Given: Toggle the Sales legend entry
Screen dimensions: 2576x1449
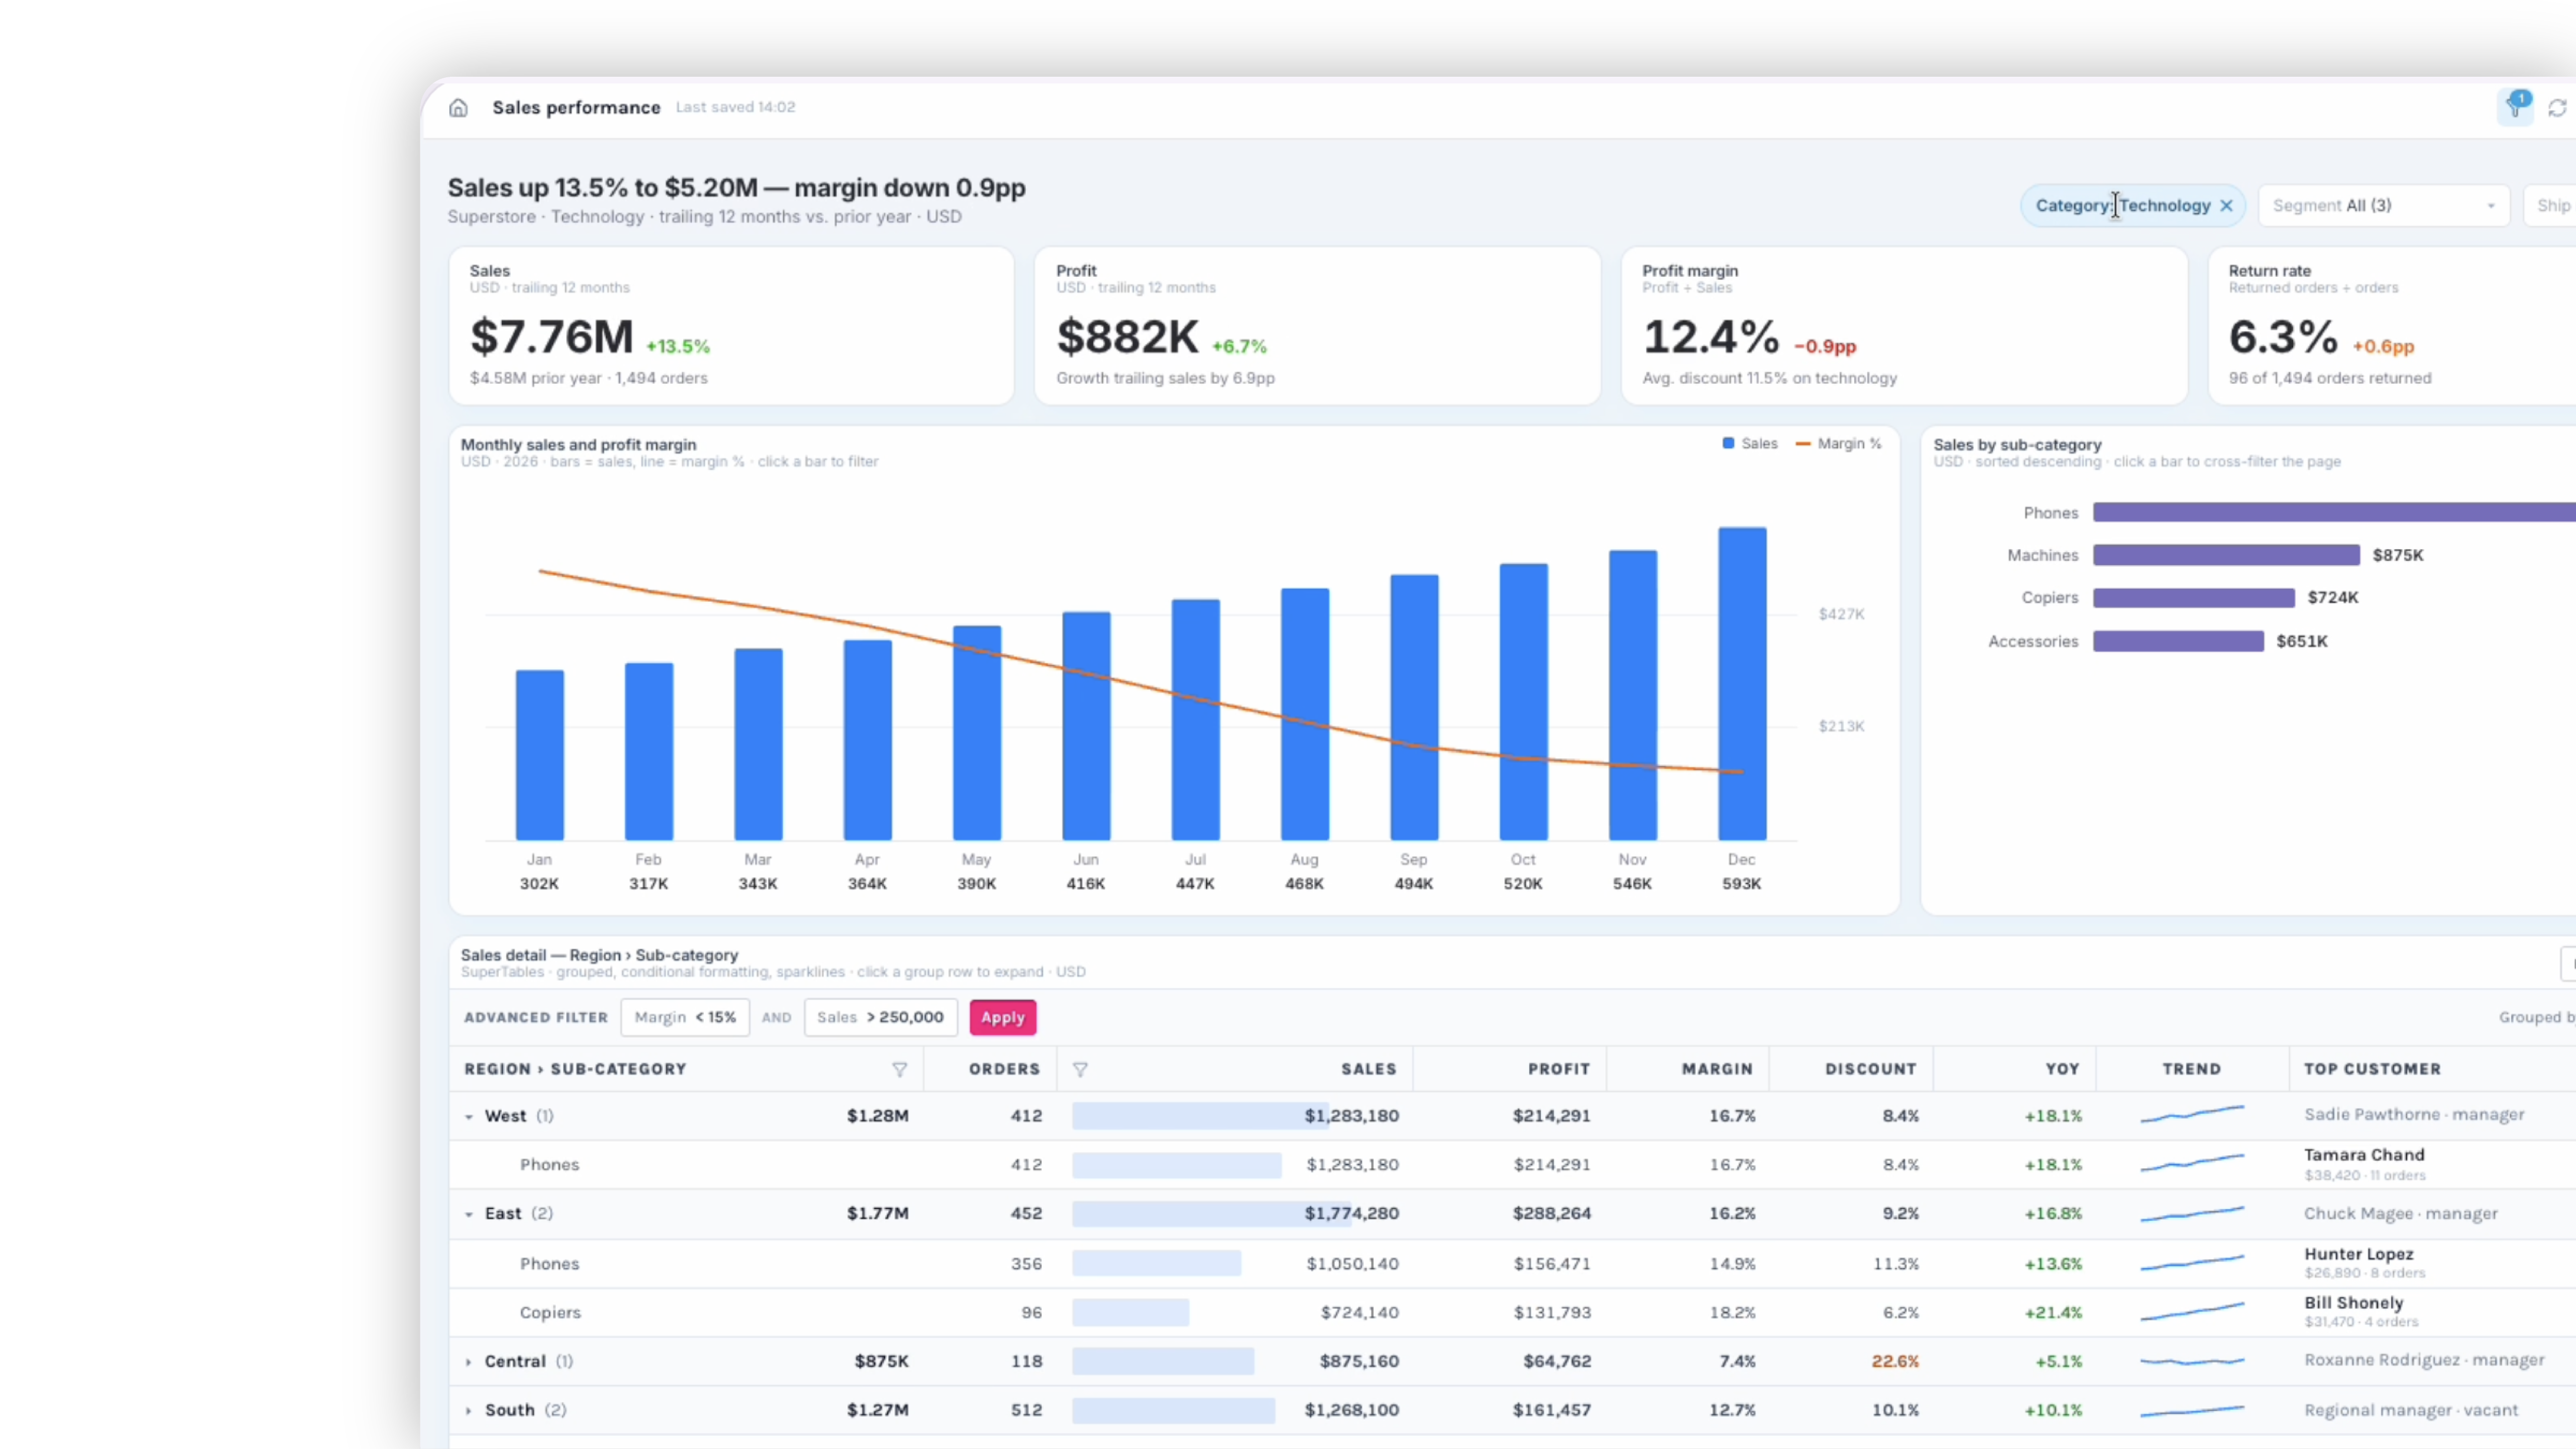Looking at the screenshot, I should tap(1750, 444).
